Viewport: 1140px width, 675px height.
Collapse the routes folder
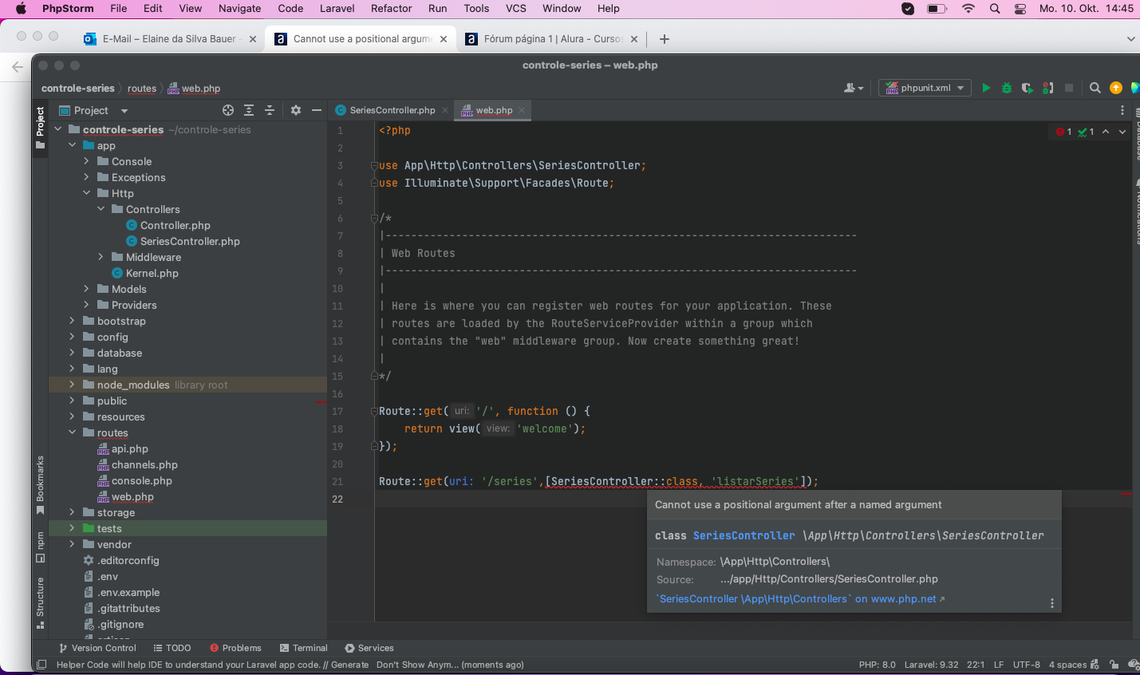[72, 432]
